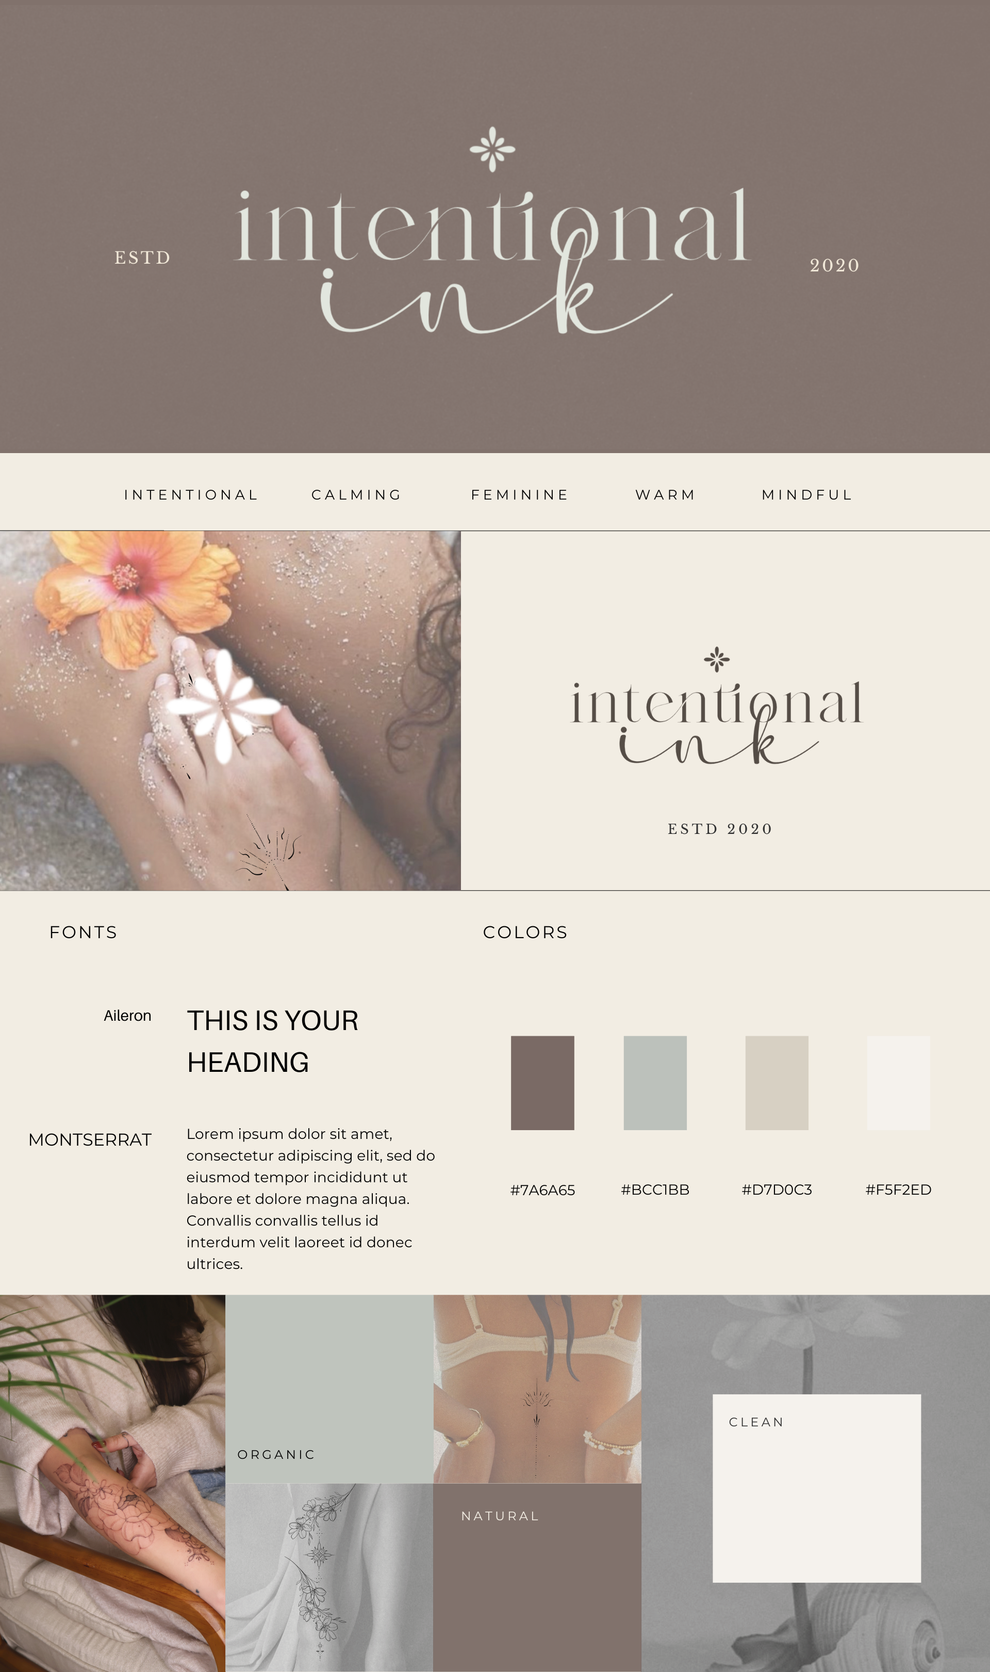Image resolution: width=990 pixels, height=1672 pixels.
Task: Click the small flower icon on the cream logo
Action: [717, 660]
